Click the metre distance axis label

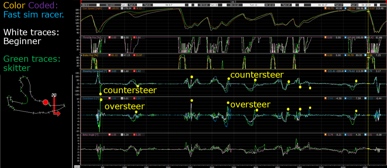tap(77, 166)
